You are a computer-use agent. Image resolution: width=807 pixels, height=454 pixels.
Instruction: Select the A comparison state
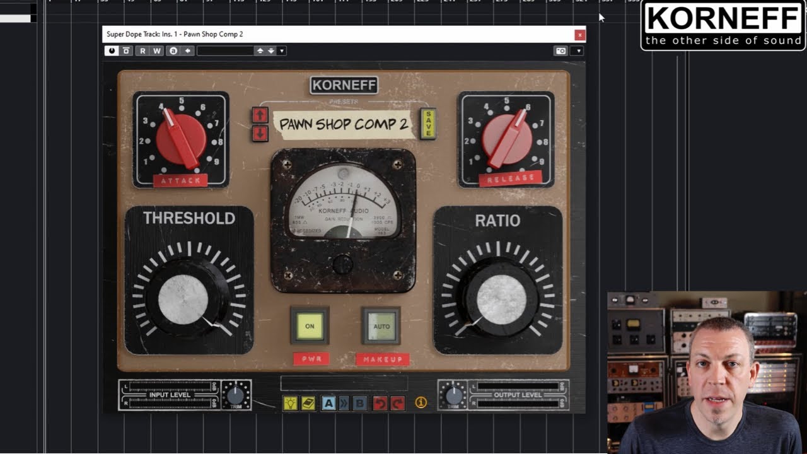coord(328,403)
